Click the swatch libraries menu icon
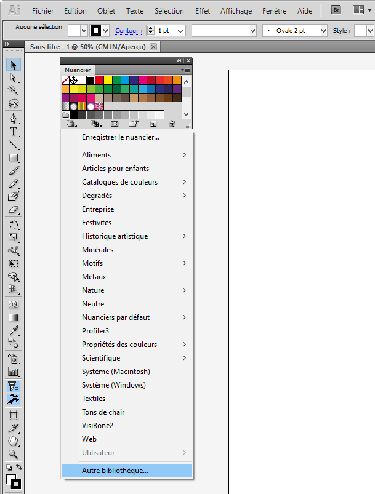 tap(71, 124)
